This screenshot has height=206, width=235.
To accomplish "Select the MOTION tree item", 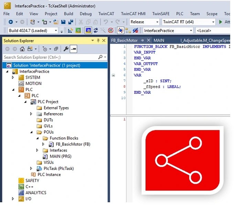I will (x=33, y=83).
